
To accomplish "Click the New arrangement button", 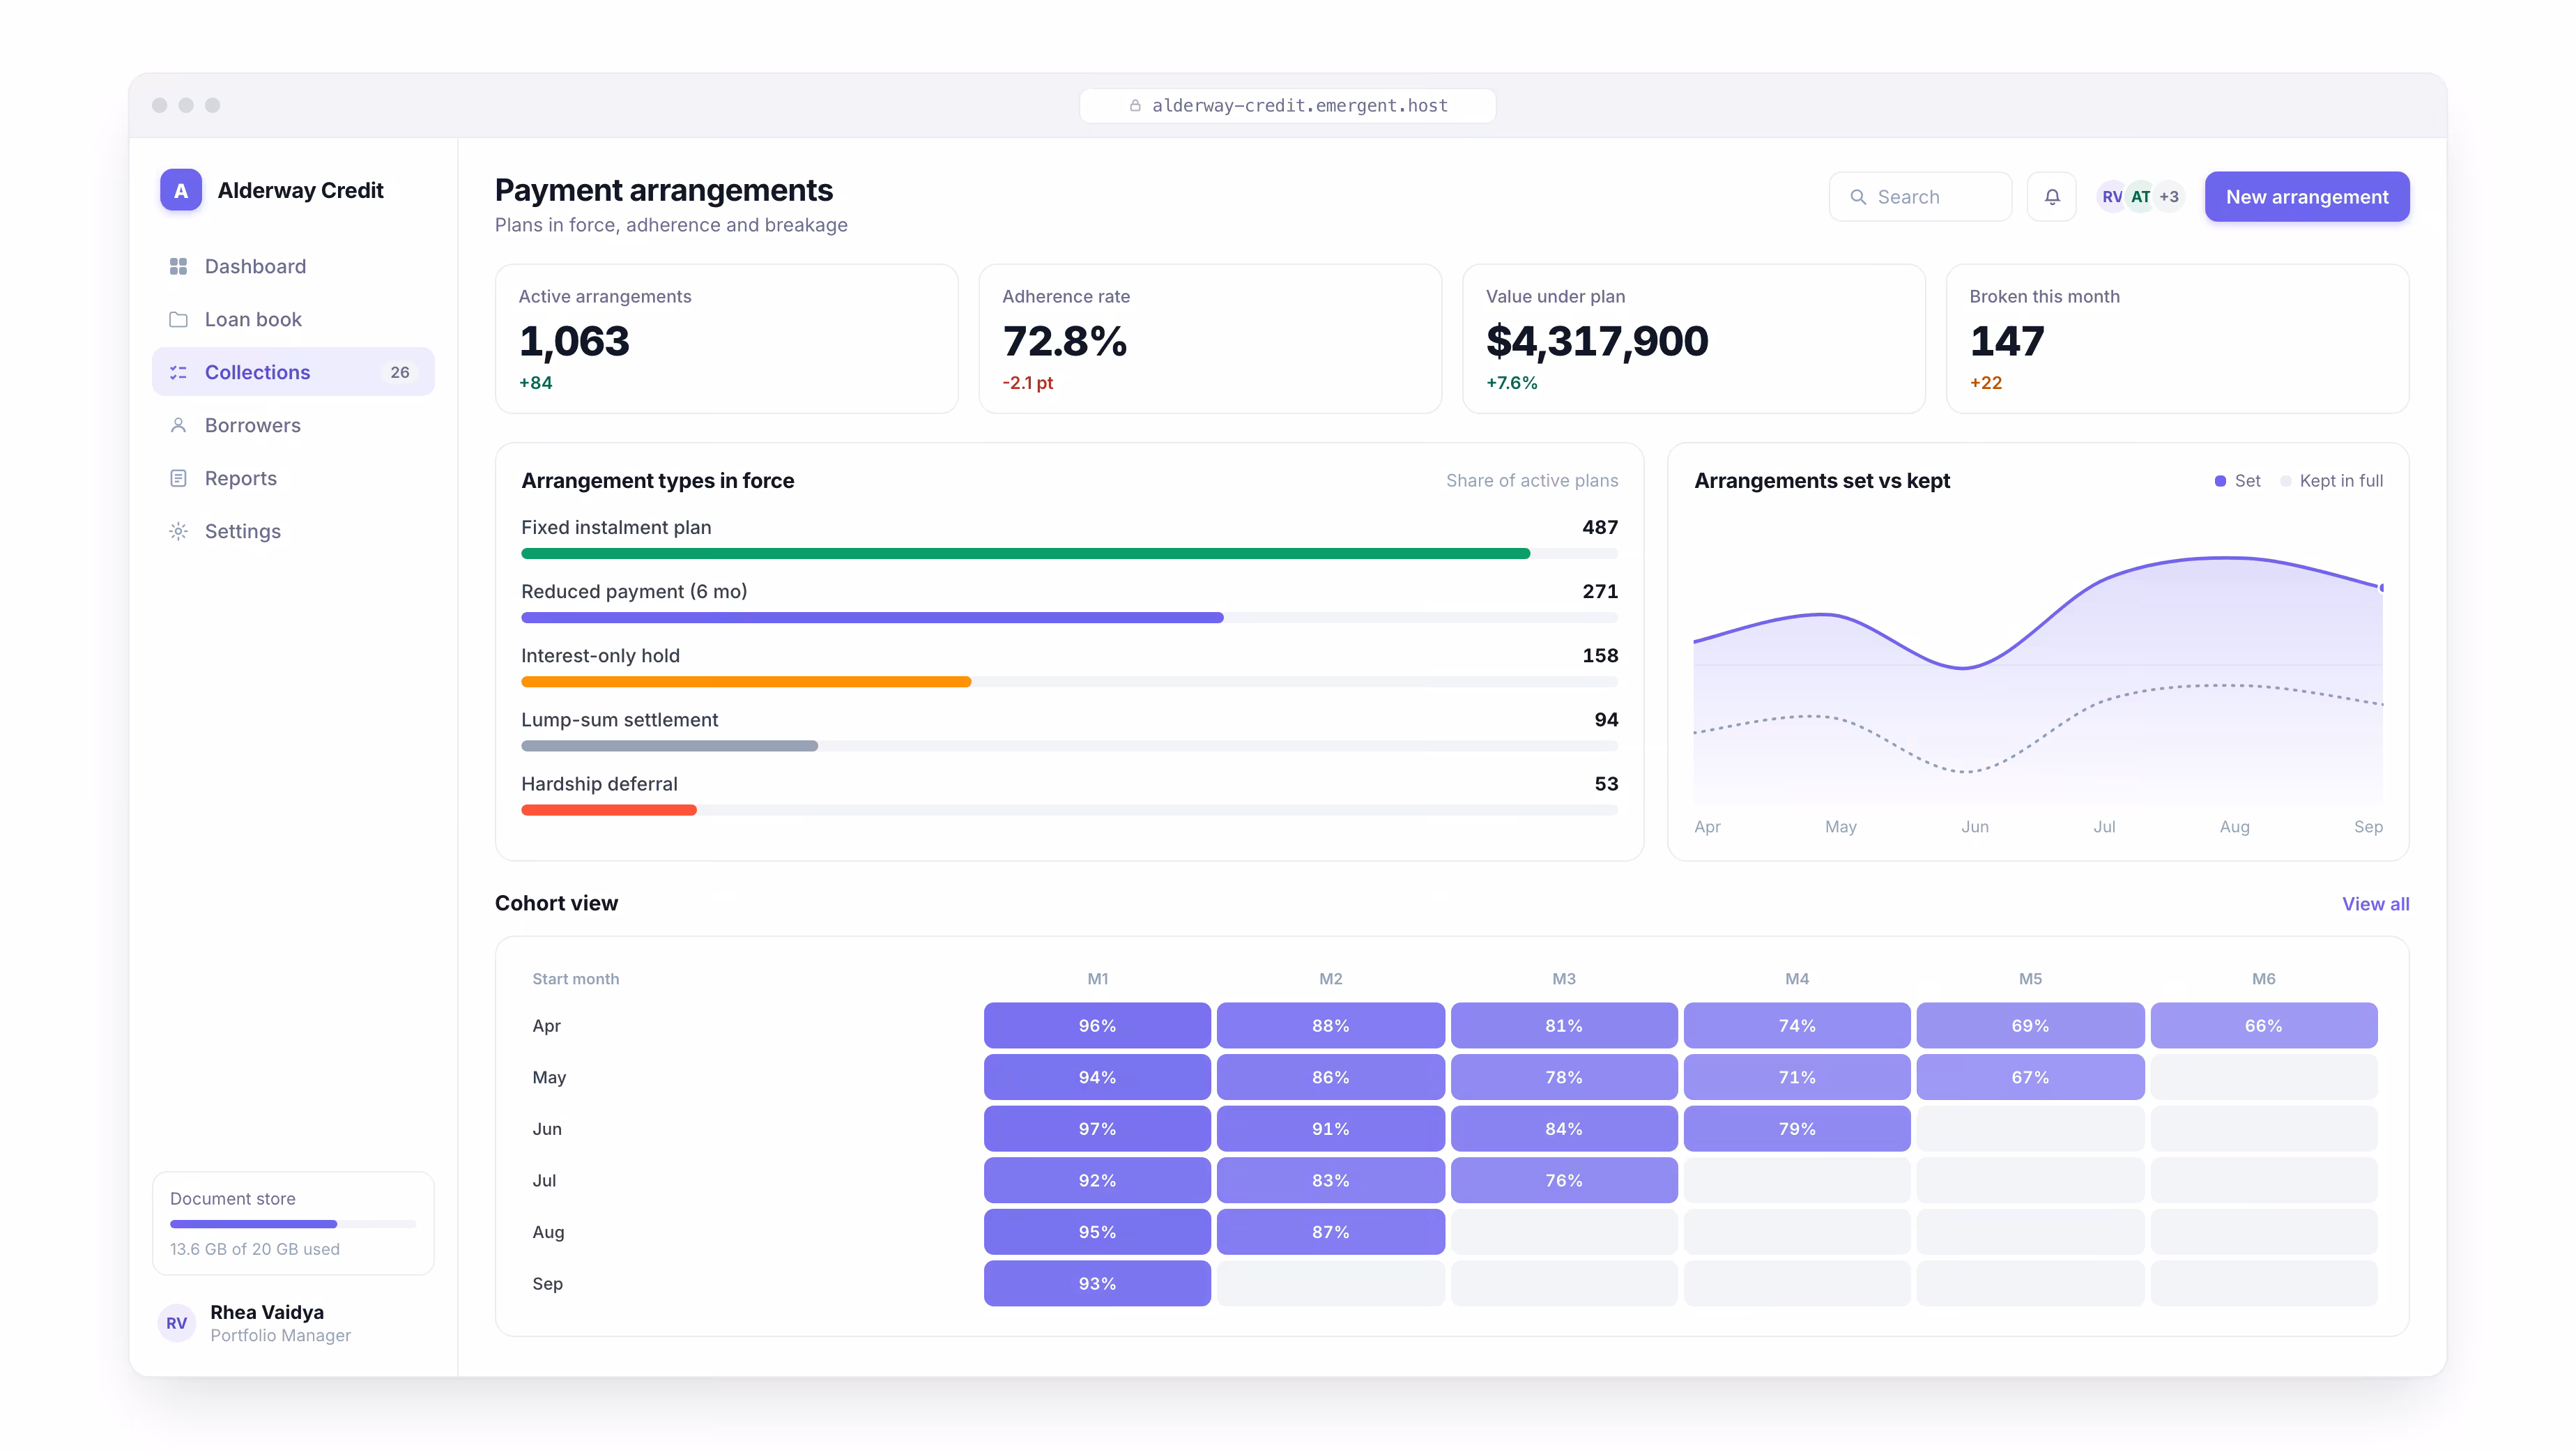I will (2306, 197).
